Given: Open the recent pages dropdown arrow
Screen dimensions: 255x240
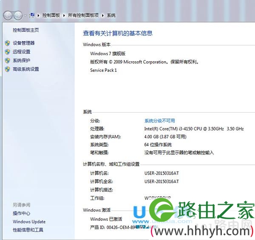Looking at the screenshot, I should (25, 16).
